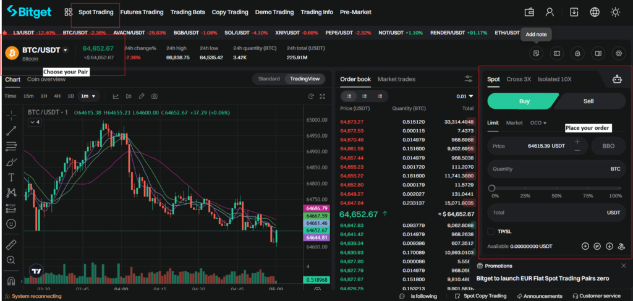Open the Announcements link
Viewport: 633px width, 301px height.
coord(539,296)
